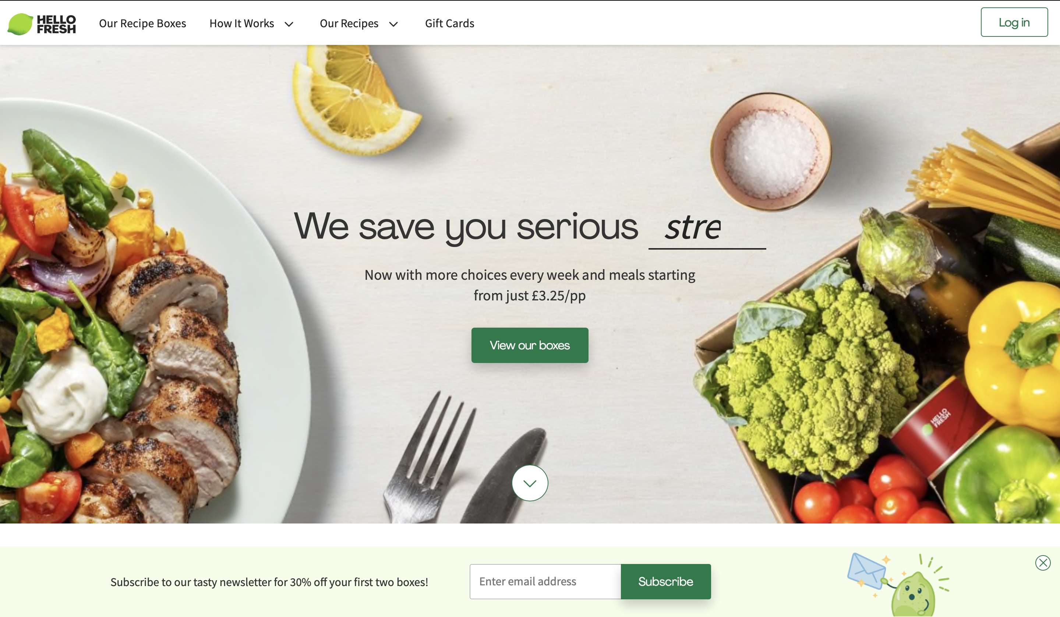1060x617 pixels.
Task: Close the newsletter subscription banner
Action: 1043,563
